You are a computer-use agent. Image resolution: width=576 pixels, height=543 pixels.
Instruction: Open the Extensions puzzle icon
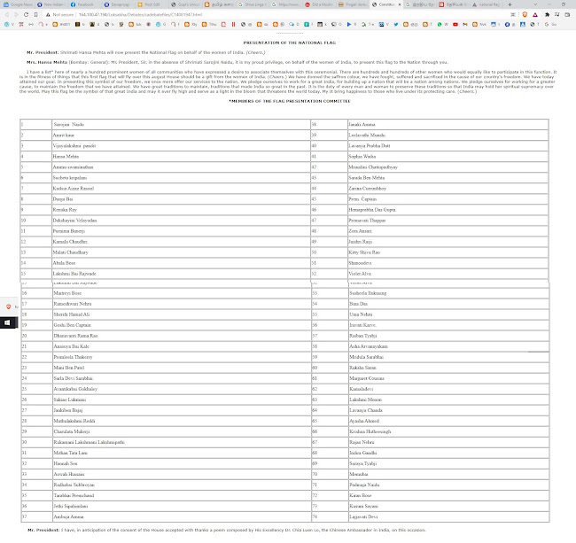547,15
